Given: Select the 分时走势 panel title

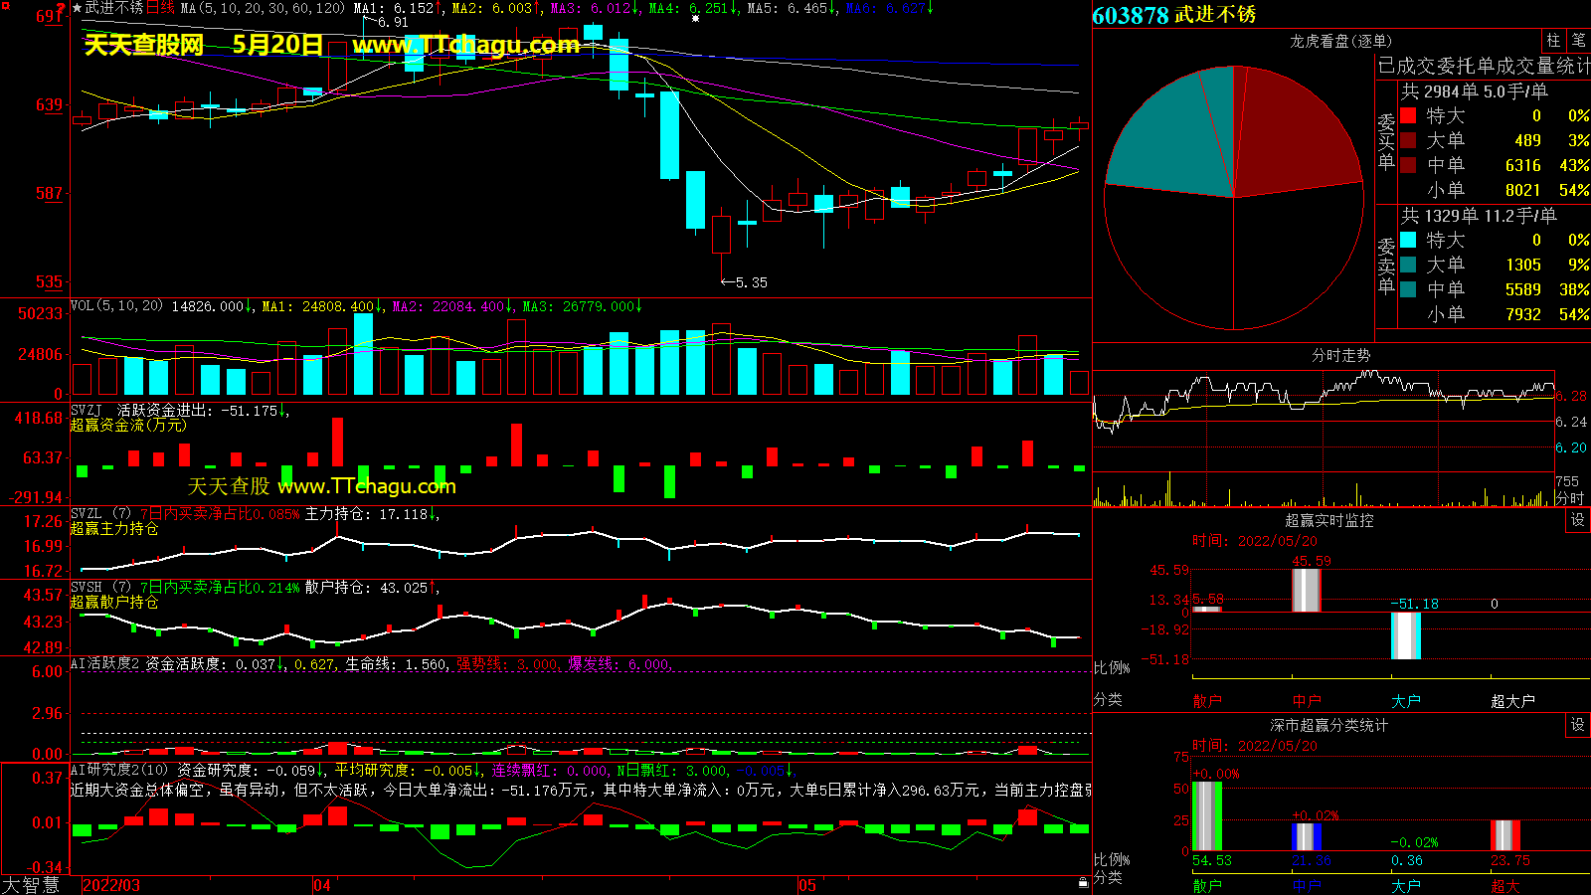Looking at the screenshot, I should click(1340, 355).
